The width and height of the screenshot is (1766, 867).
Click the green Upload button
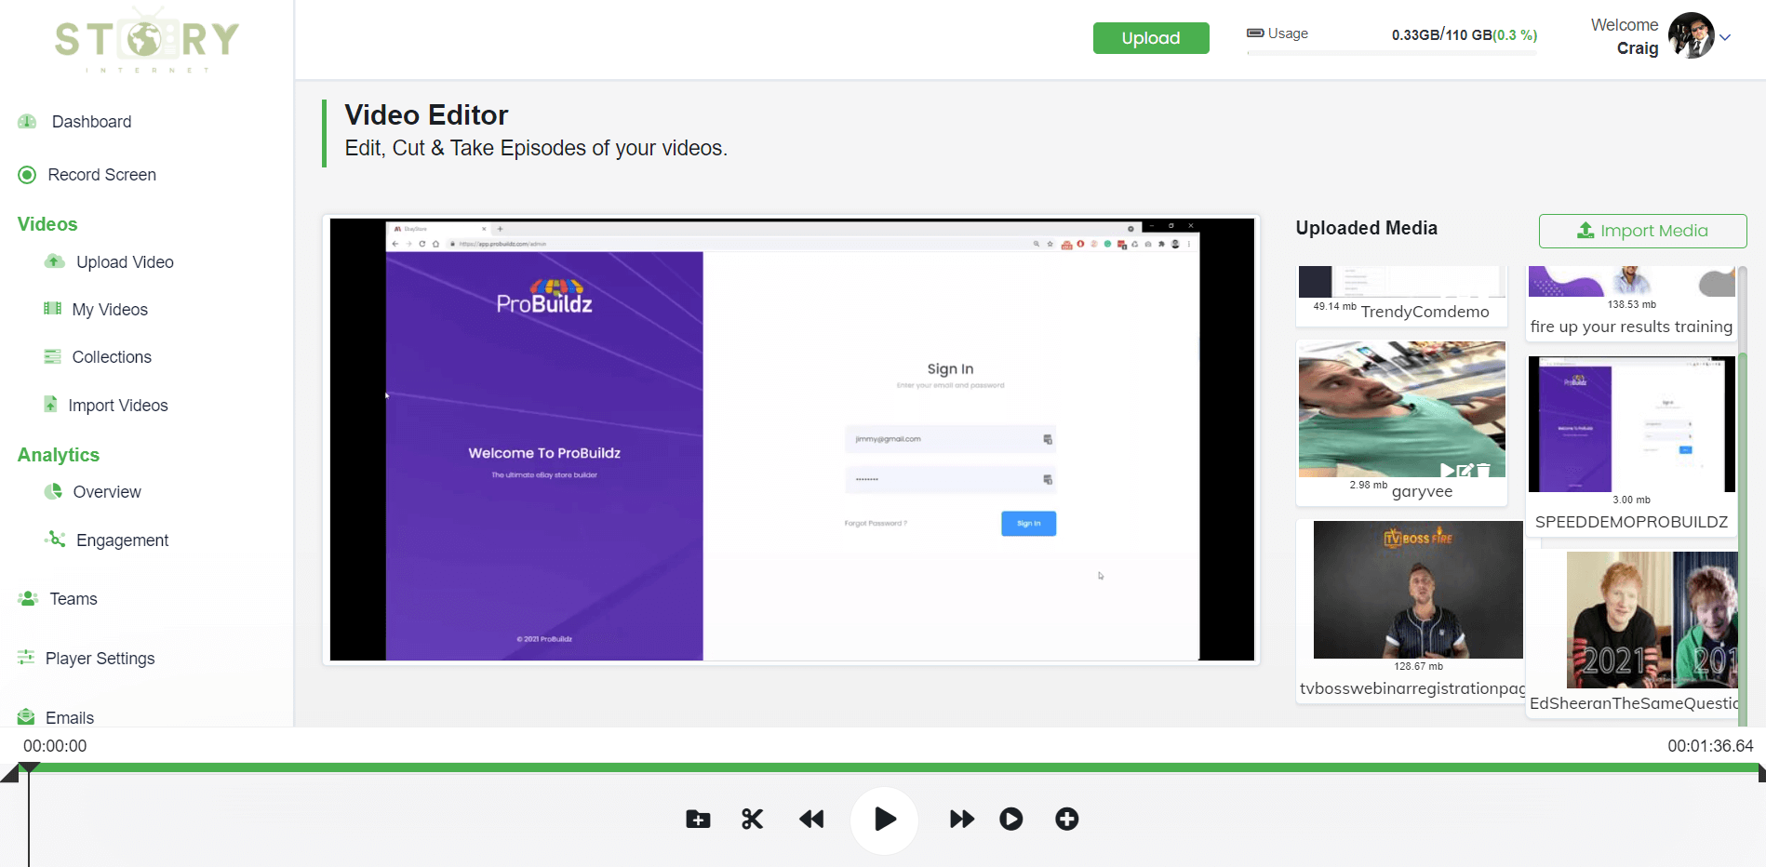pos(1151,38)
